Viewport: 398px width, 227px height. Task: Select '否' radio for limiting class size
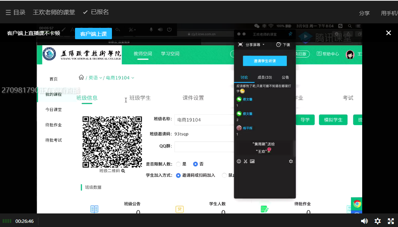click(195, 164)
